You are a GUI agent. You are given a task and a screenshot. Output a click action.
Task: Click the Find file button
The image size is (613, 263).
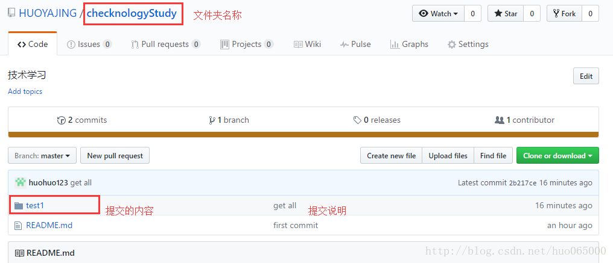click(494, 155)
